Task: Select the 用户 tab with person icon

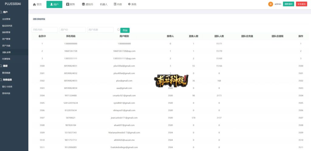Action: pos(54,4)
